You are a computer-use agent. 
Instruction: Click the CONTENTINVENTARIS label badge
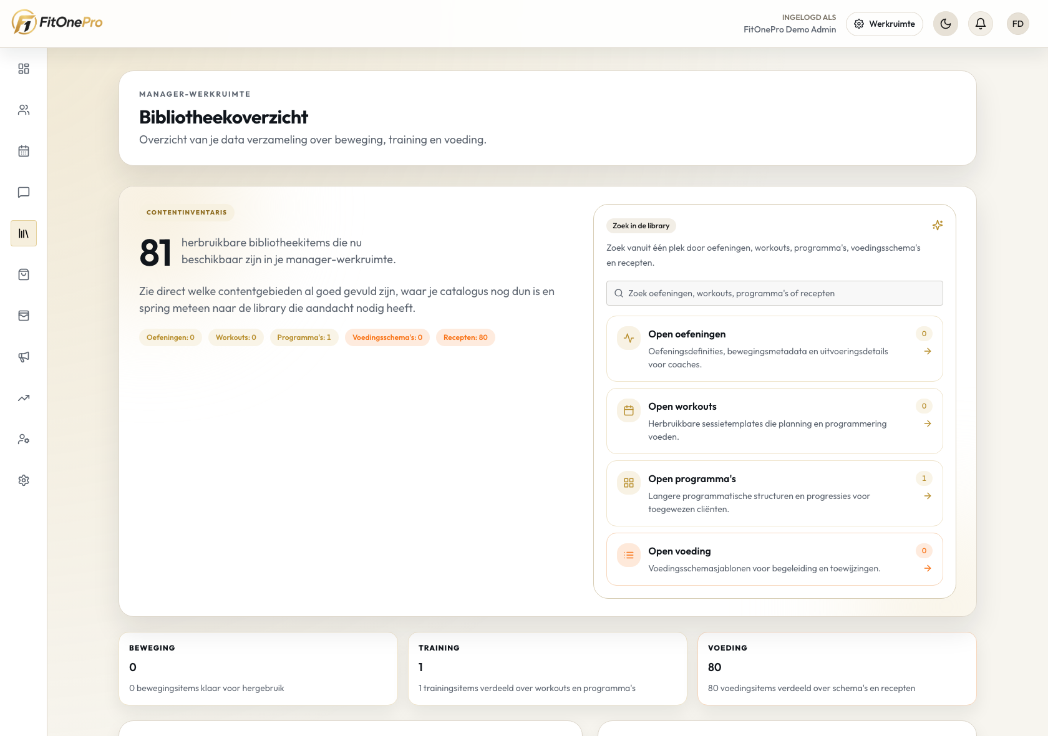pyautogui.click(x=187, y=213)
